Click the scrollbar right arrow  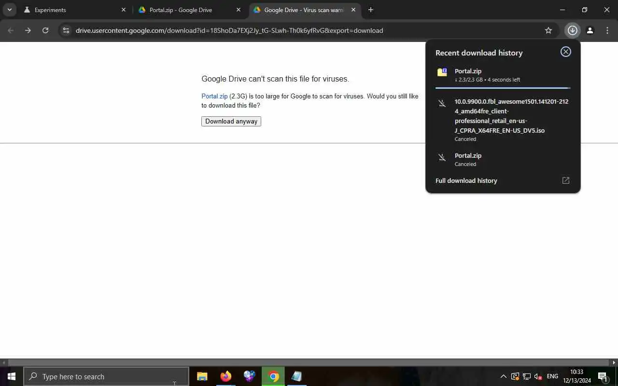[614, 362]
